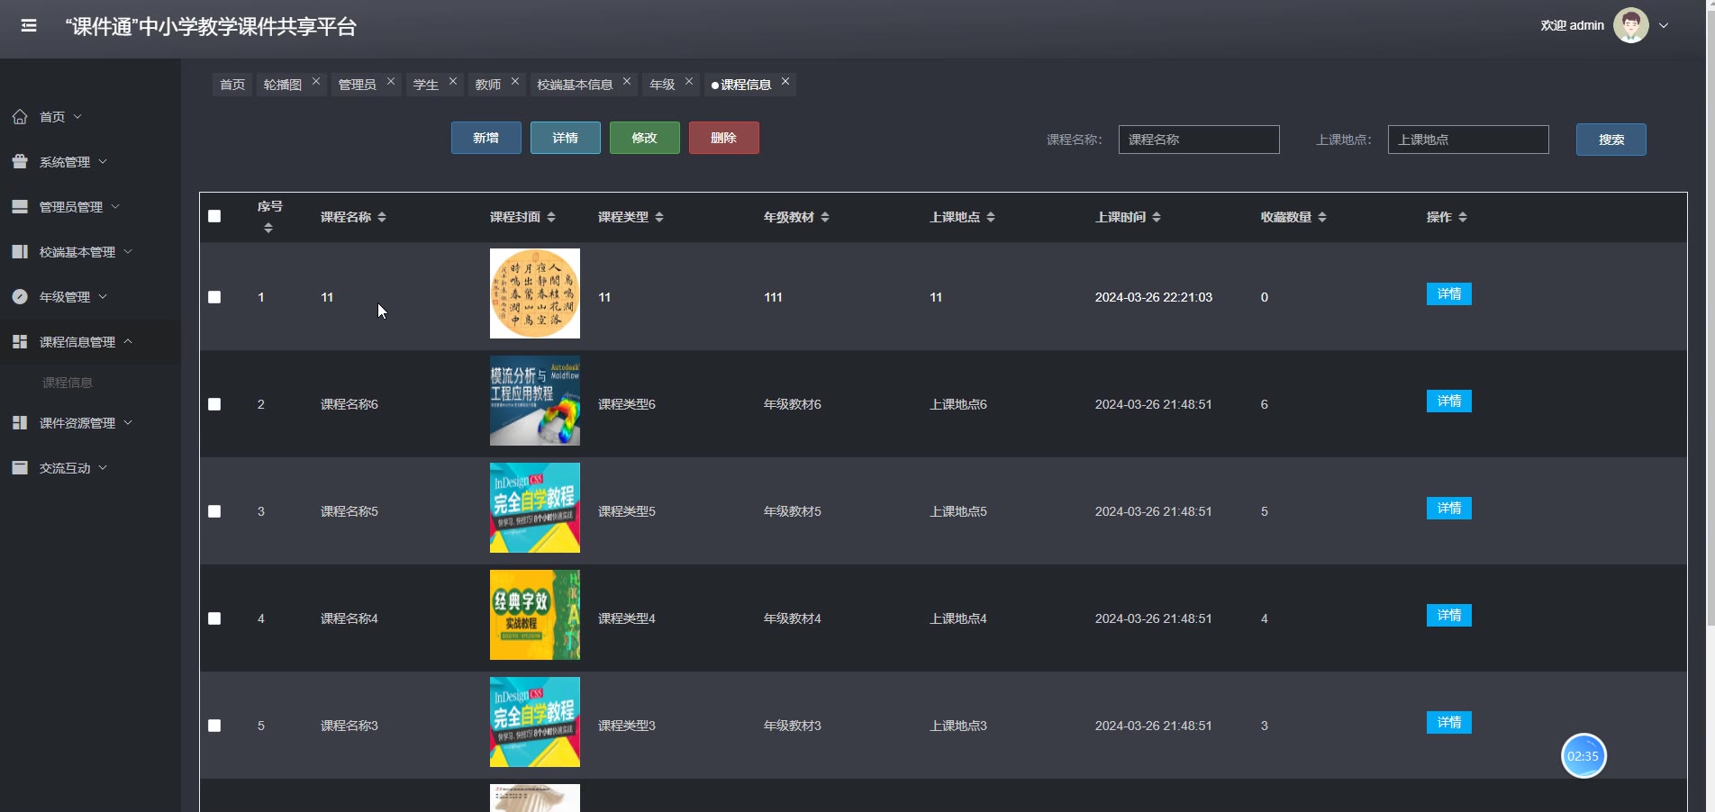Open 详情 for 课程名称6 row
1715x812 pixels.
coord(1449,401)
